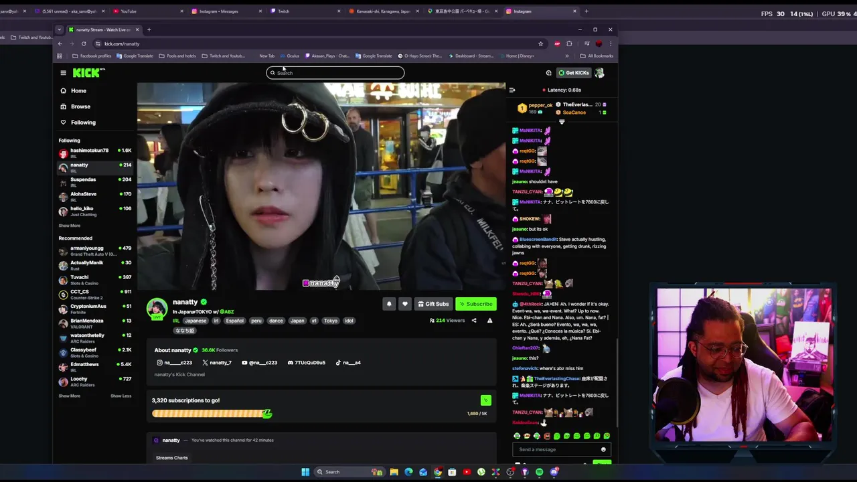
Task: Open armaniyoungg recommended channel
Action: click(x=95, y=250)
